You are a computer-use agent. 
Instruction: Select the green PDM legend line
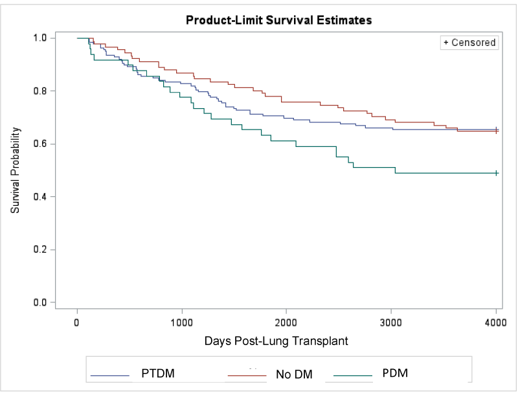tap(354, 375)
